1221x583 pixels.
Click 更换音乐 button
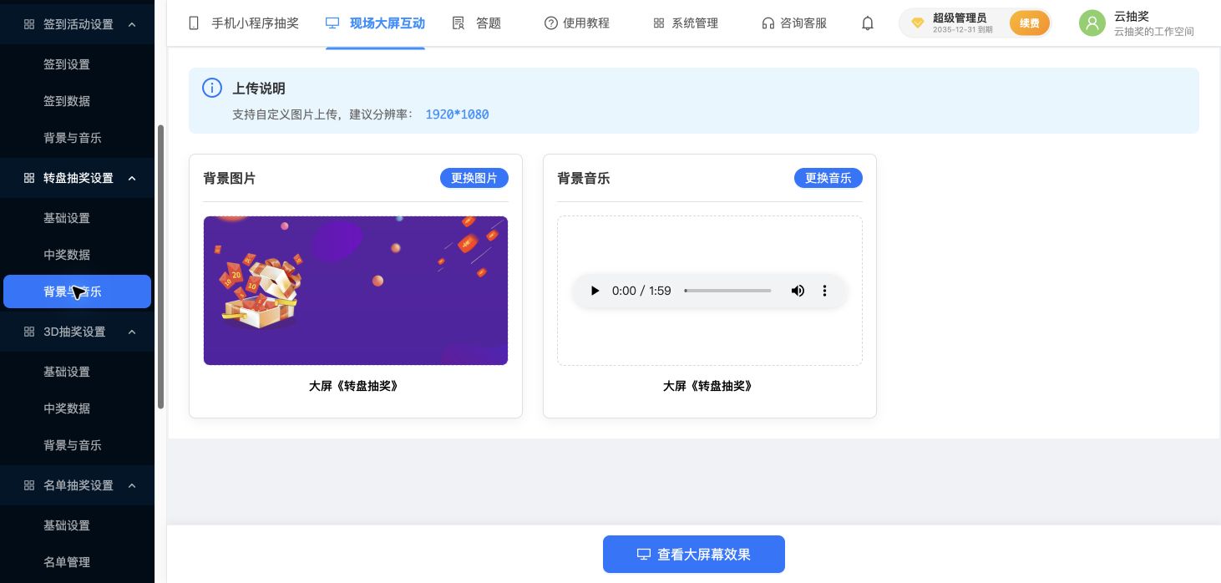pyautogui.click(x=828, y=178)
